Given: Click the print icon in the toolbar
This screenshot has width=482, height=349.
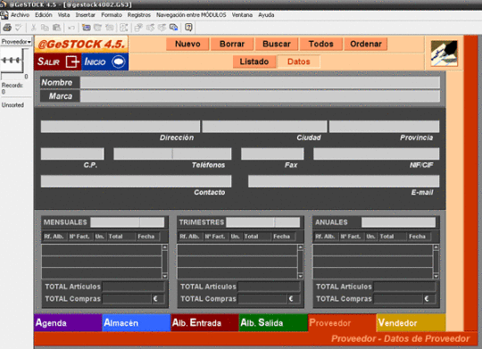Looking at the screenshot, I should (7, 28).
